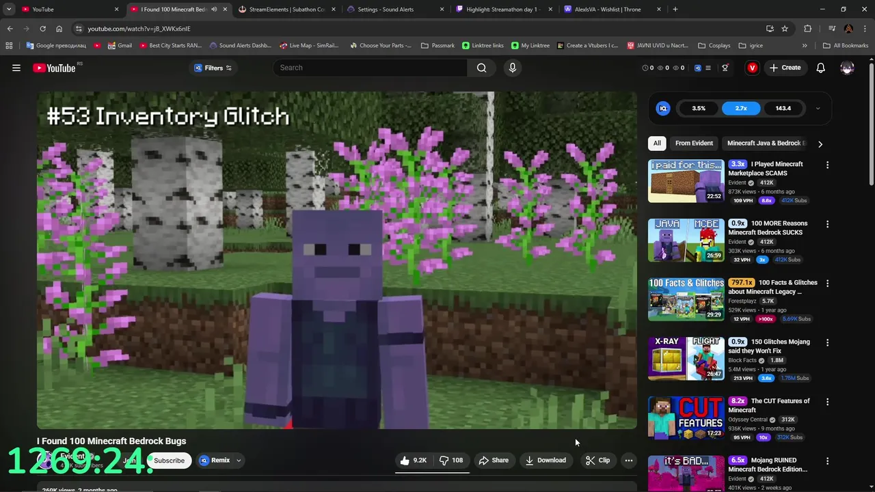The image size is (875, 492).
Task: Go to the browser home page
Action: (59, 29)
